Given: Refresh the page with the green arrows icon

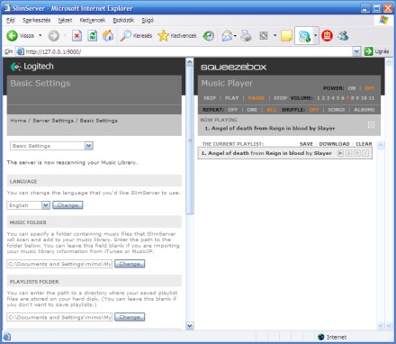Looking at the screenshot, I should point(93,36).
